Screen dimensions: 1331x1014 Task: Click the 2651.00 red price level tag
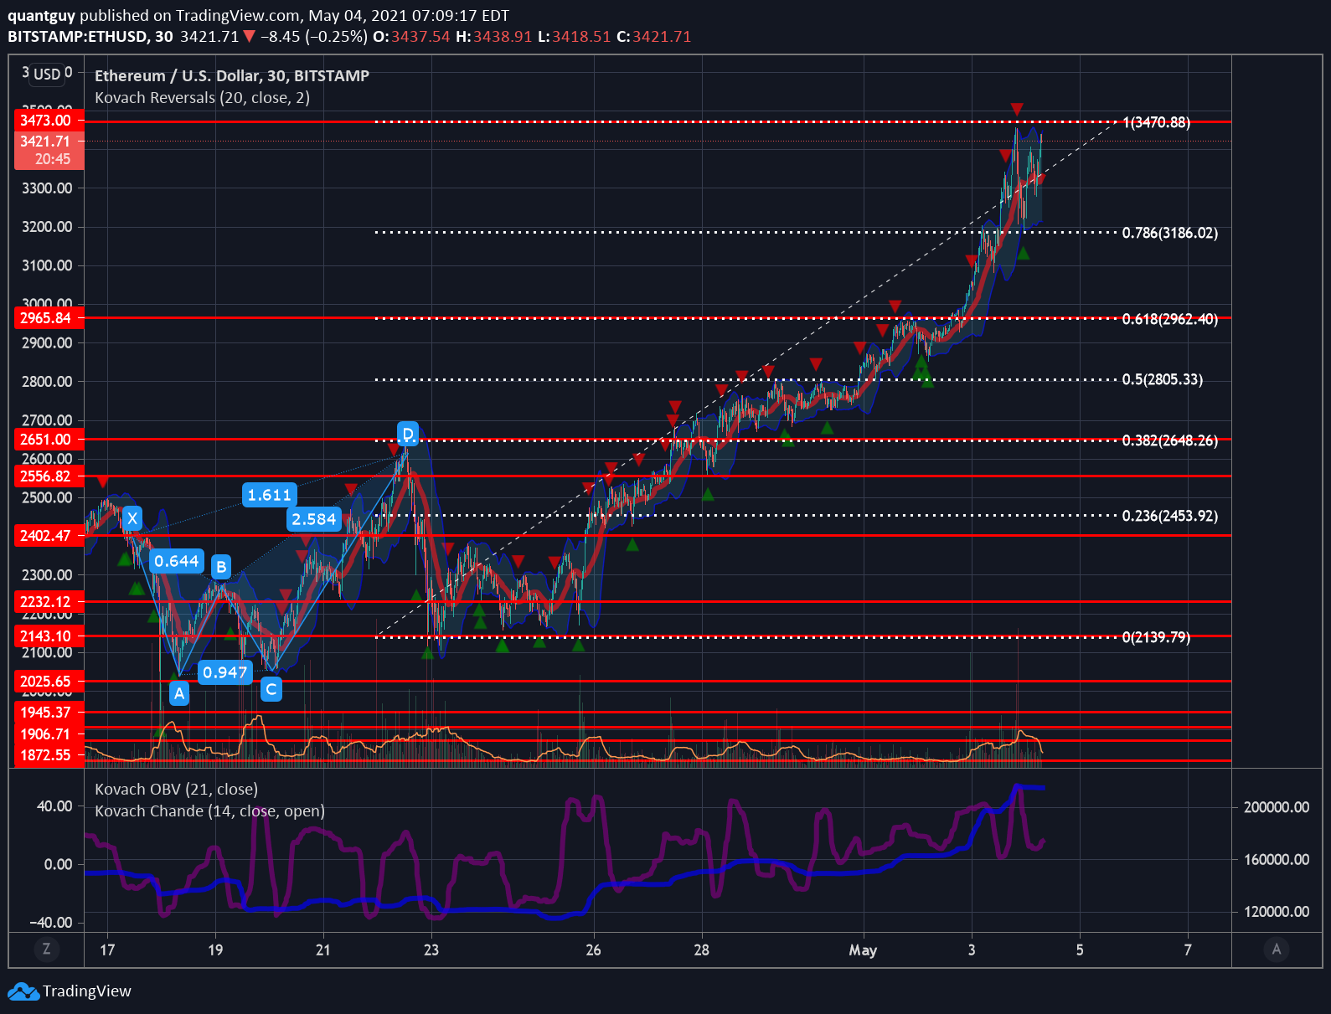point(49,439)
